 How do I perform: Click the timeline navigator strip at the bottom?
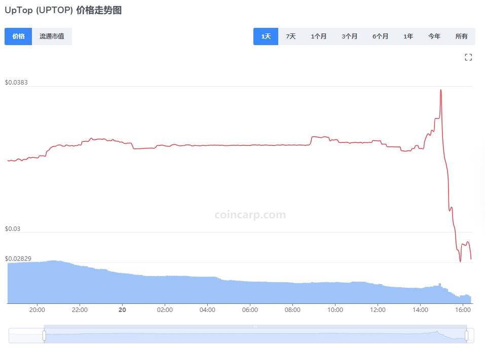[253, 335]
